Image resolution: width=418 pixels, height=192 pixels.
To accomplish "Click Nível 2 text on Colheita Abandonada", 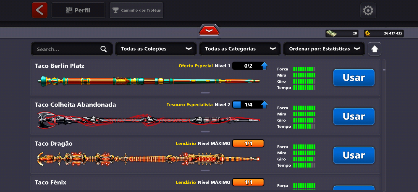I will click(222, 105).
